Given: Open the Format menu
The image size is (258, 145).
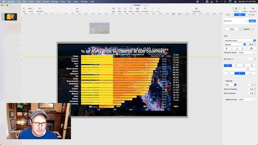Looking at the screenshot, I should pos(46,2).
